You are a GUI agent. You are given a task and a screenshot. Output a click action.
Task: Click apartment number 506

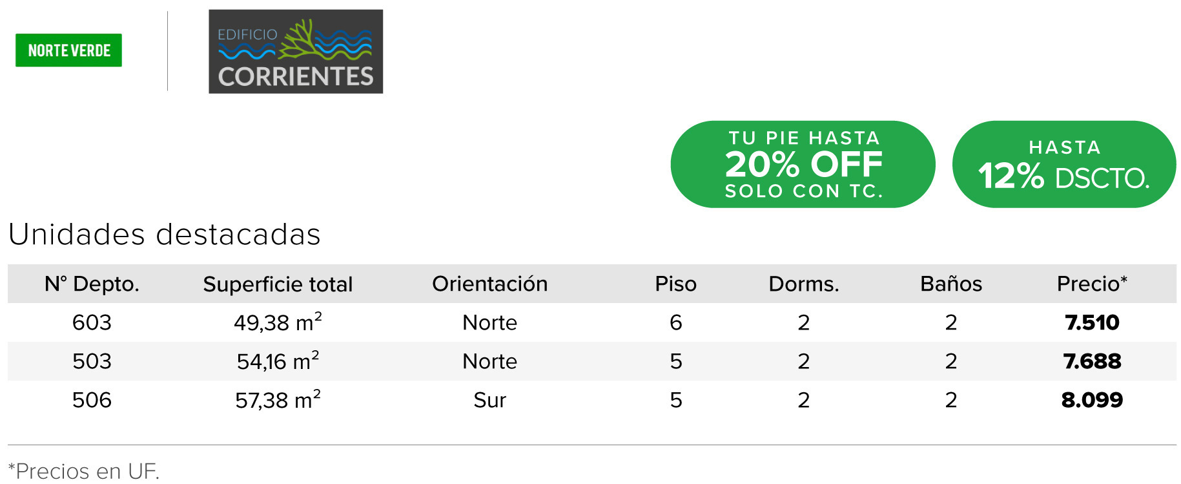[92, 400]
